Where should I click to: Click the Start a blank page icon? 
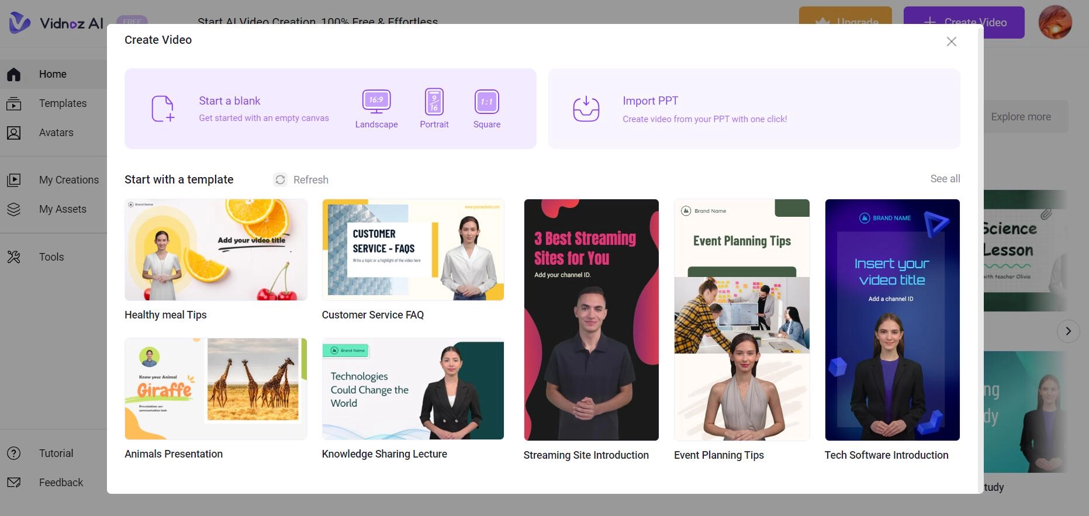pyautogui.click(x=163, y=109)
